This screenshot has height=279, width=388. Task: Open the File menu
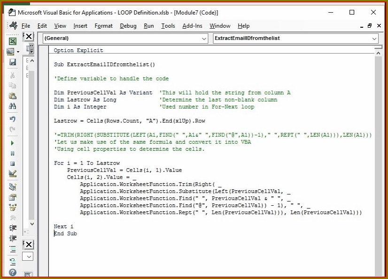click(26, 26)
